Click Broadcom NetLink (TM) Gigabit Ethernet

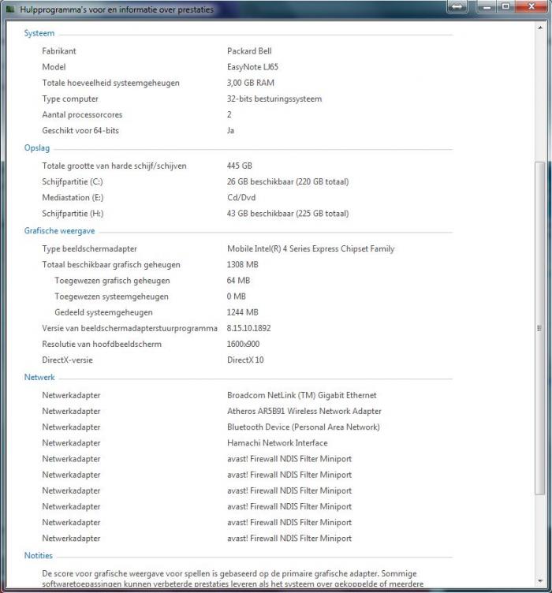coord(302,395)
